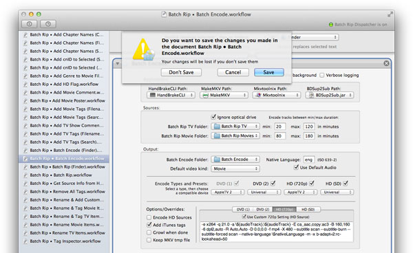
Task: Select Batch Rip • Rename & Tag TV Item row
Action: pos(64,217)
